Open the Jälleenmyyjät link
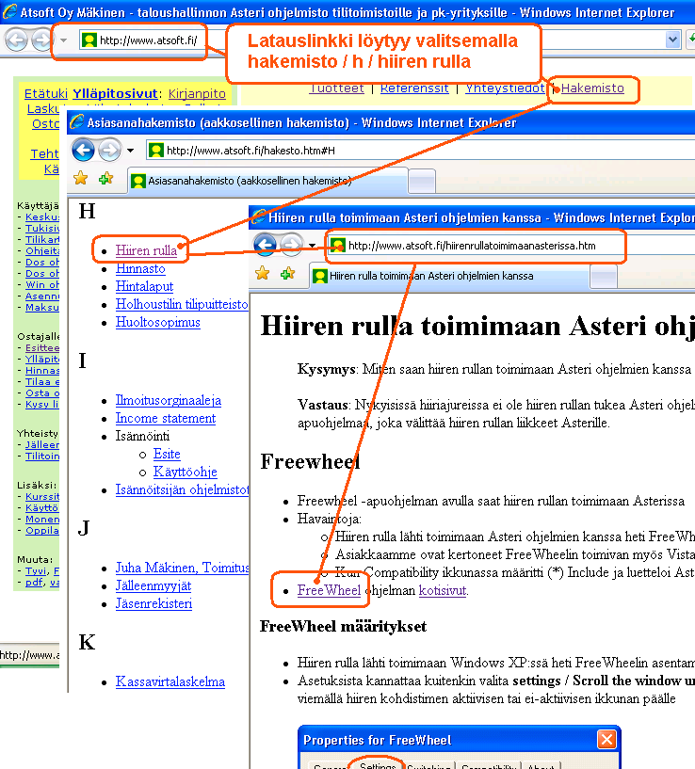The height and width of the screenshot is (769, 695). (x=154, y=586)
